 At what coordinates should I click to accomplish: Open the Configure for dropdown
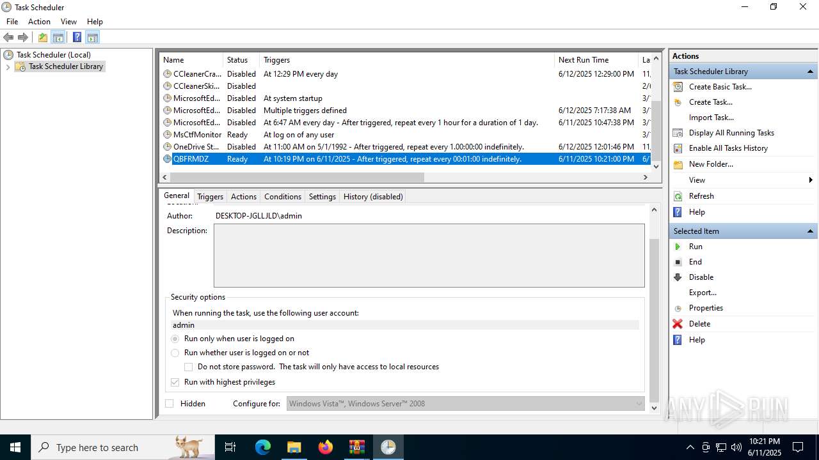(466, 404)
